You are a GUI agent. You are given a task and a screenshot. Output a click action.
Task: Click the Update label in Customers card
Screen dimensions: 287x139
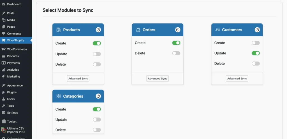point(220,53)
